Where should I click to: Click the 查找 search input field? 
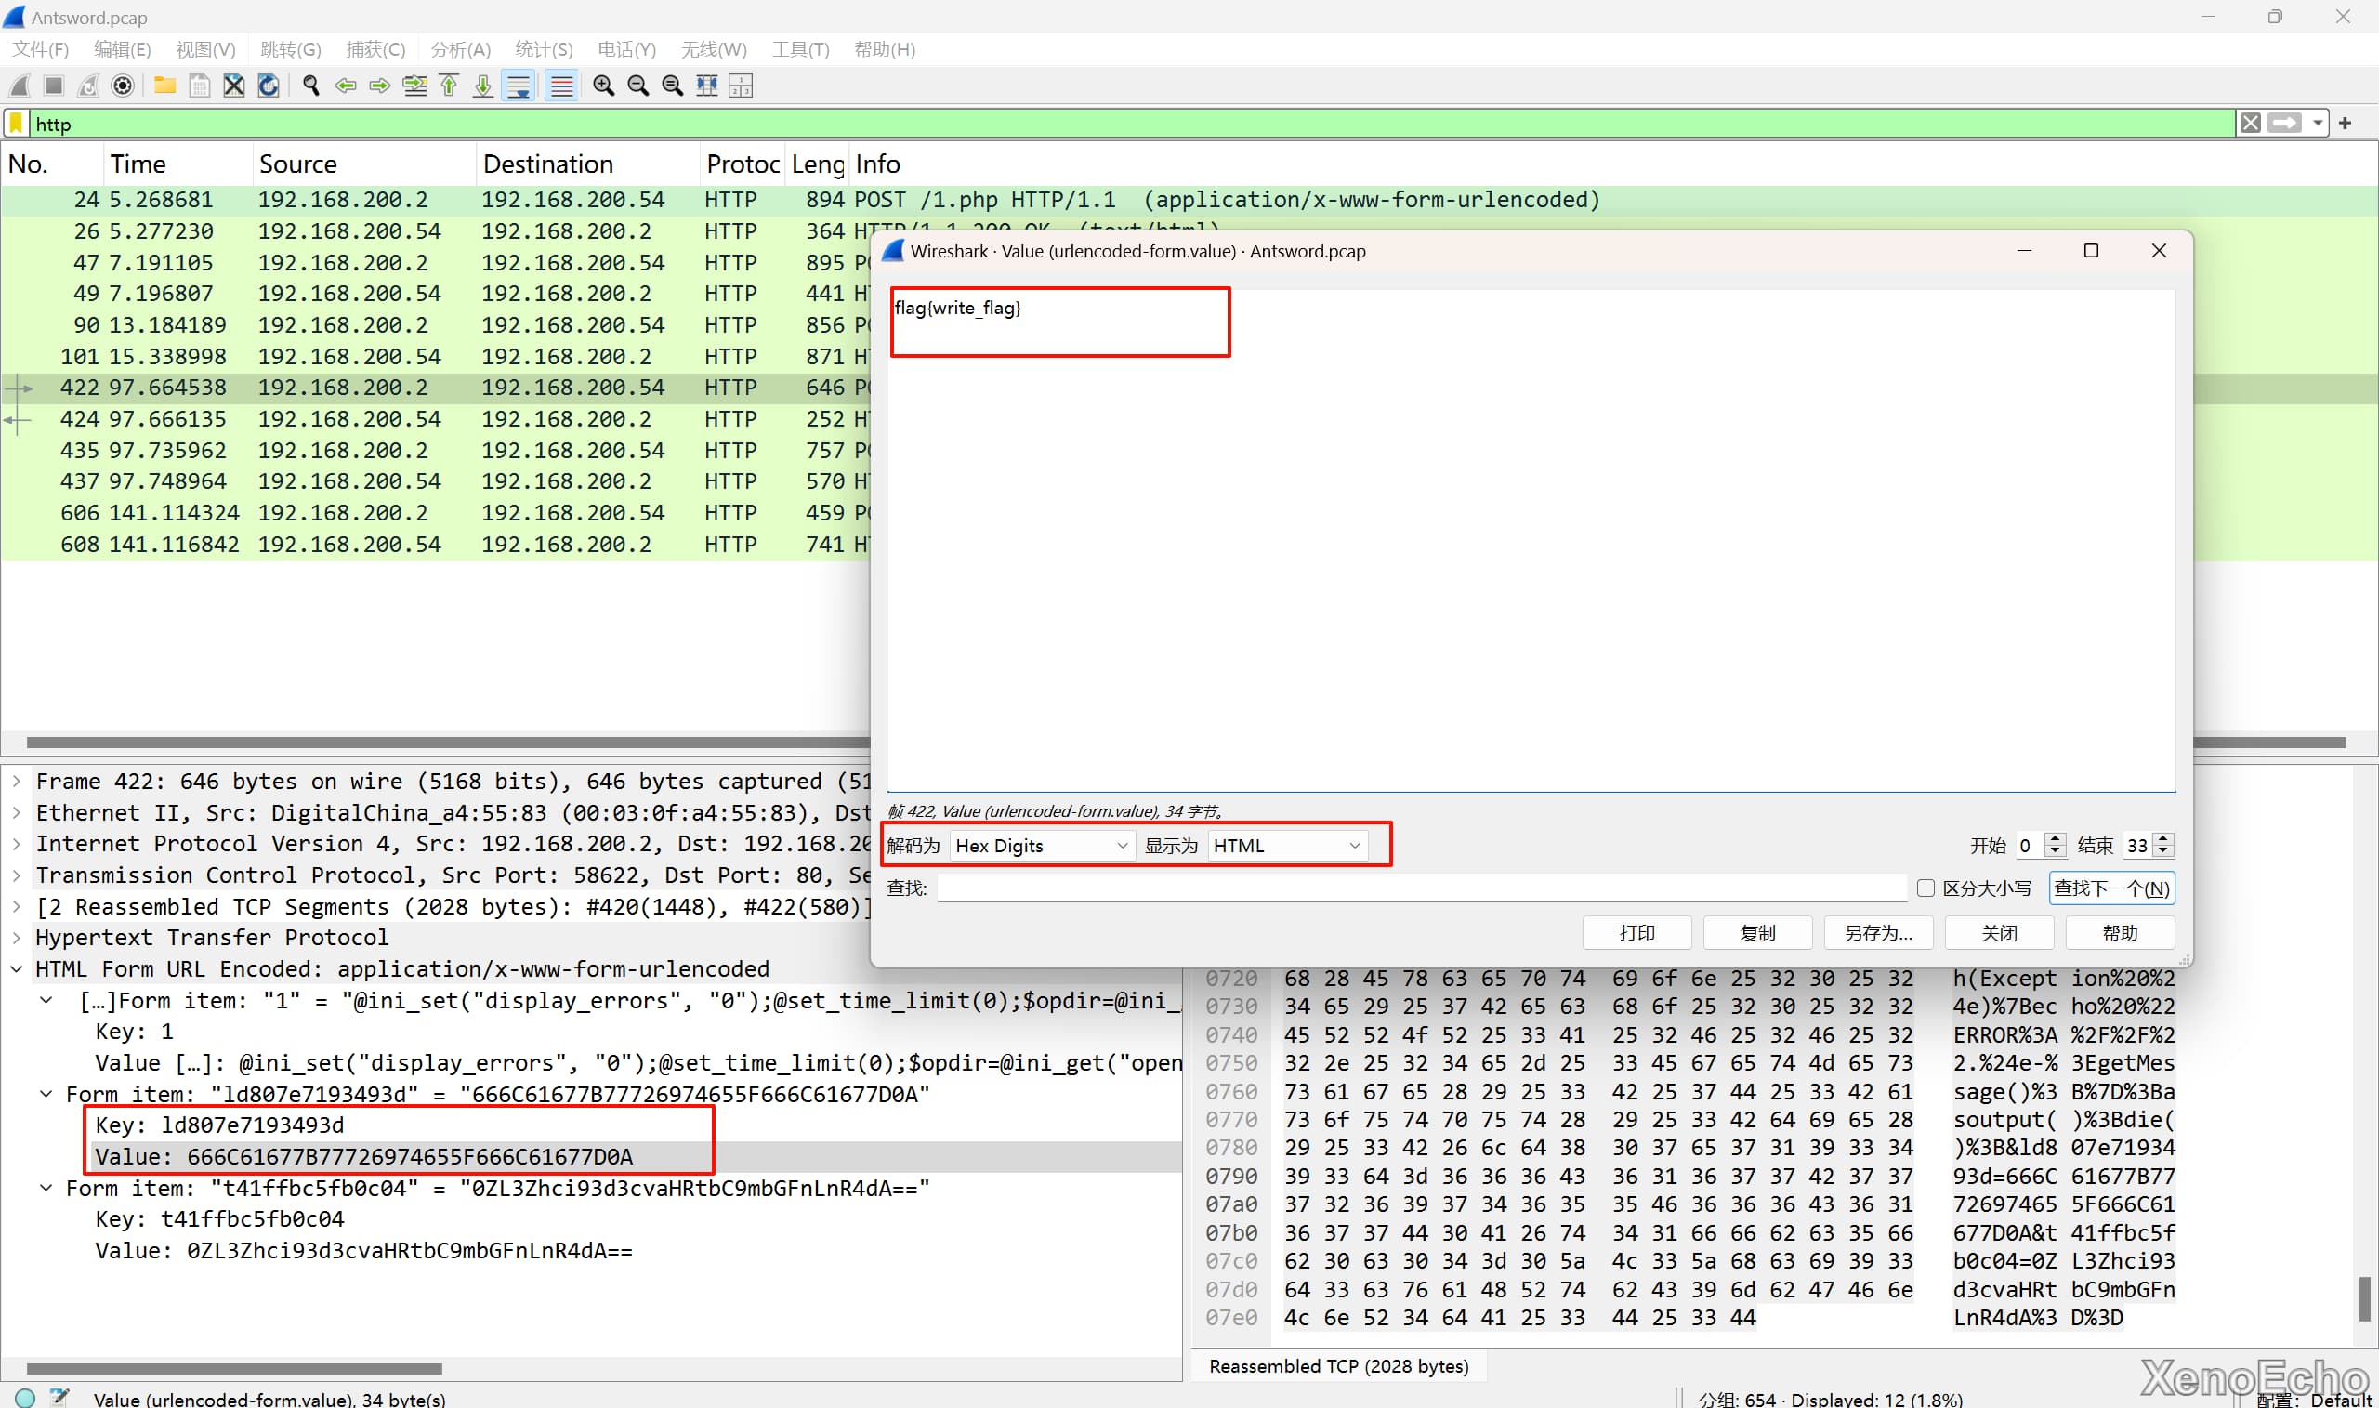tap(1421, 888)
